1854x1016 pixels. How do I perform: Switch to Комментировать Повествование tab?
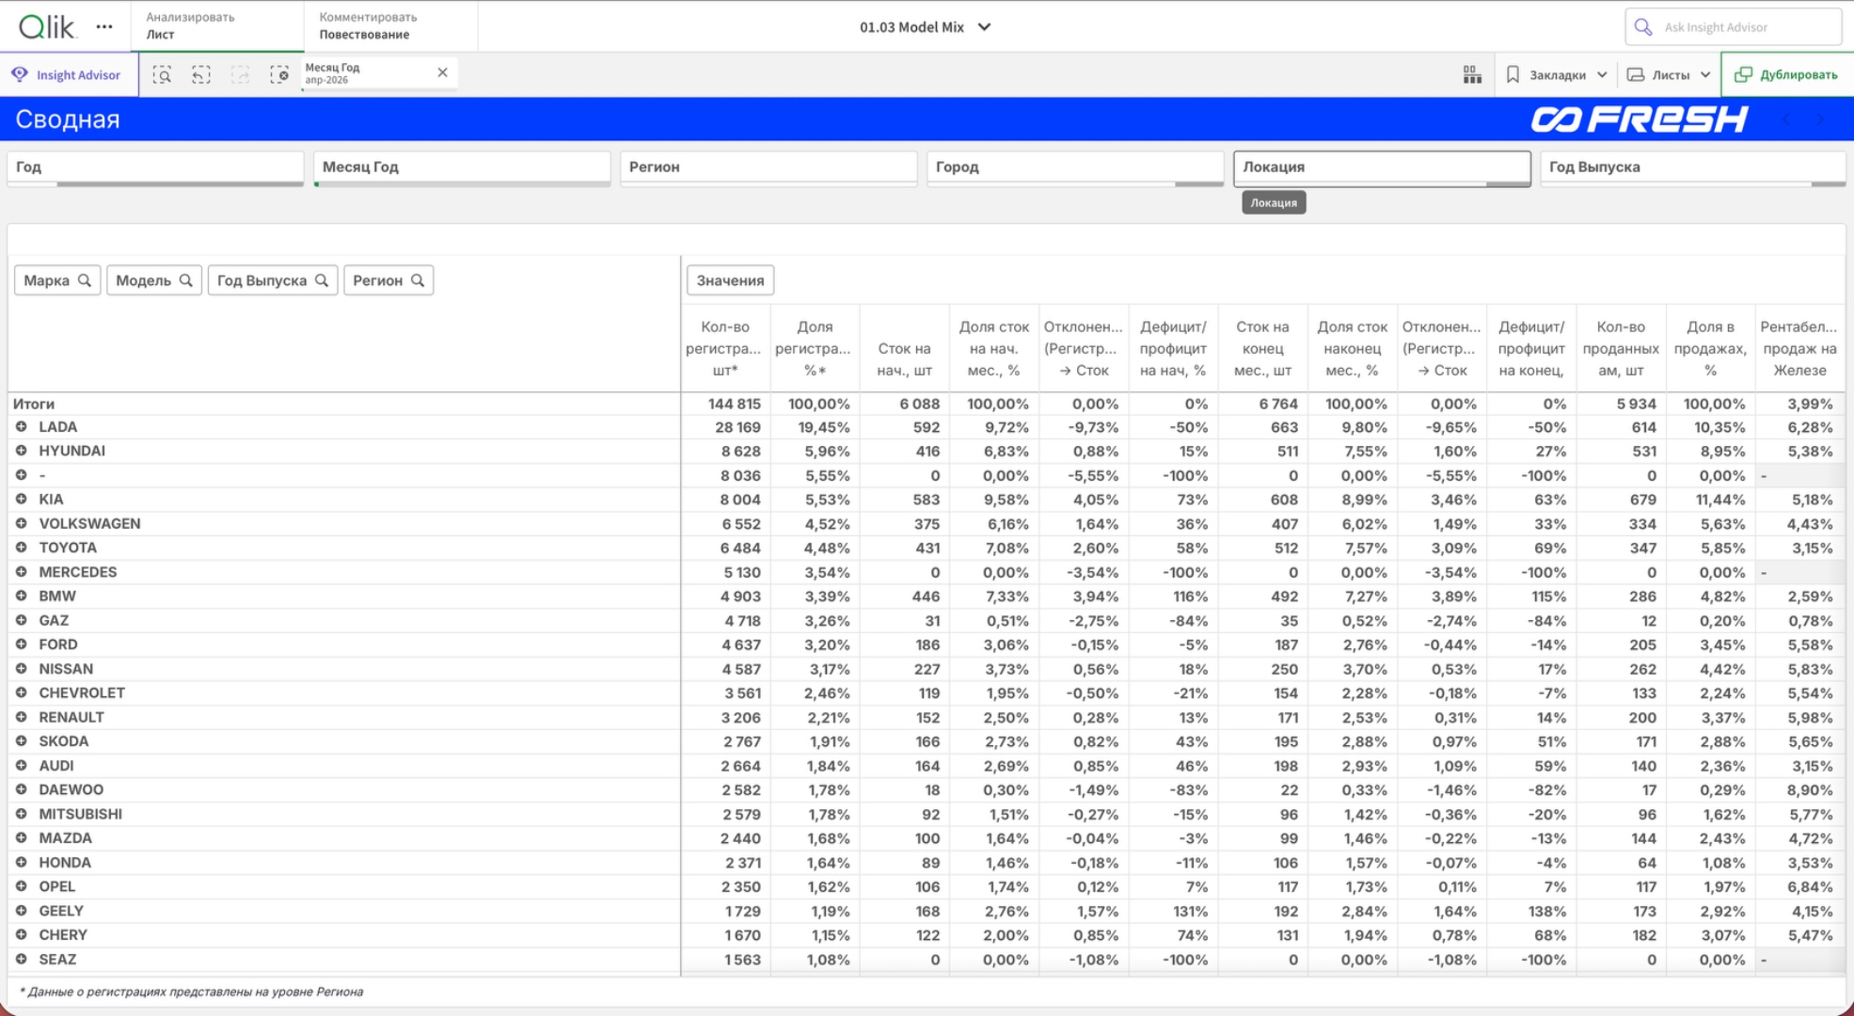(391, 26)
